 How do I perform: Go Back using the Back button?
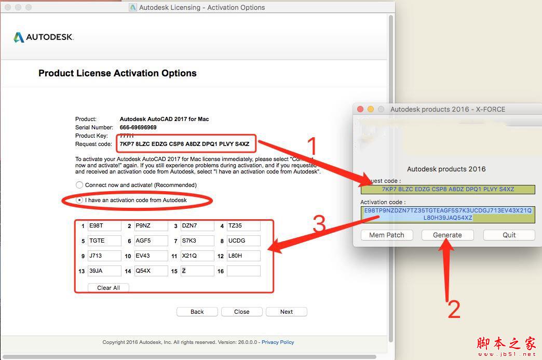coord(197,311)
